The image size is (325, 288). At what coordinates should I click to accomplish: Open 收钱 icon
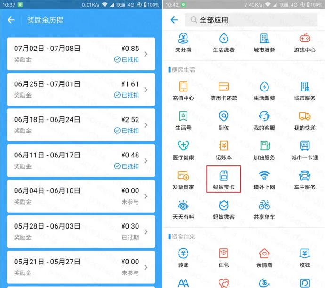tap(305, 253)
